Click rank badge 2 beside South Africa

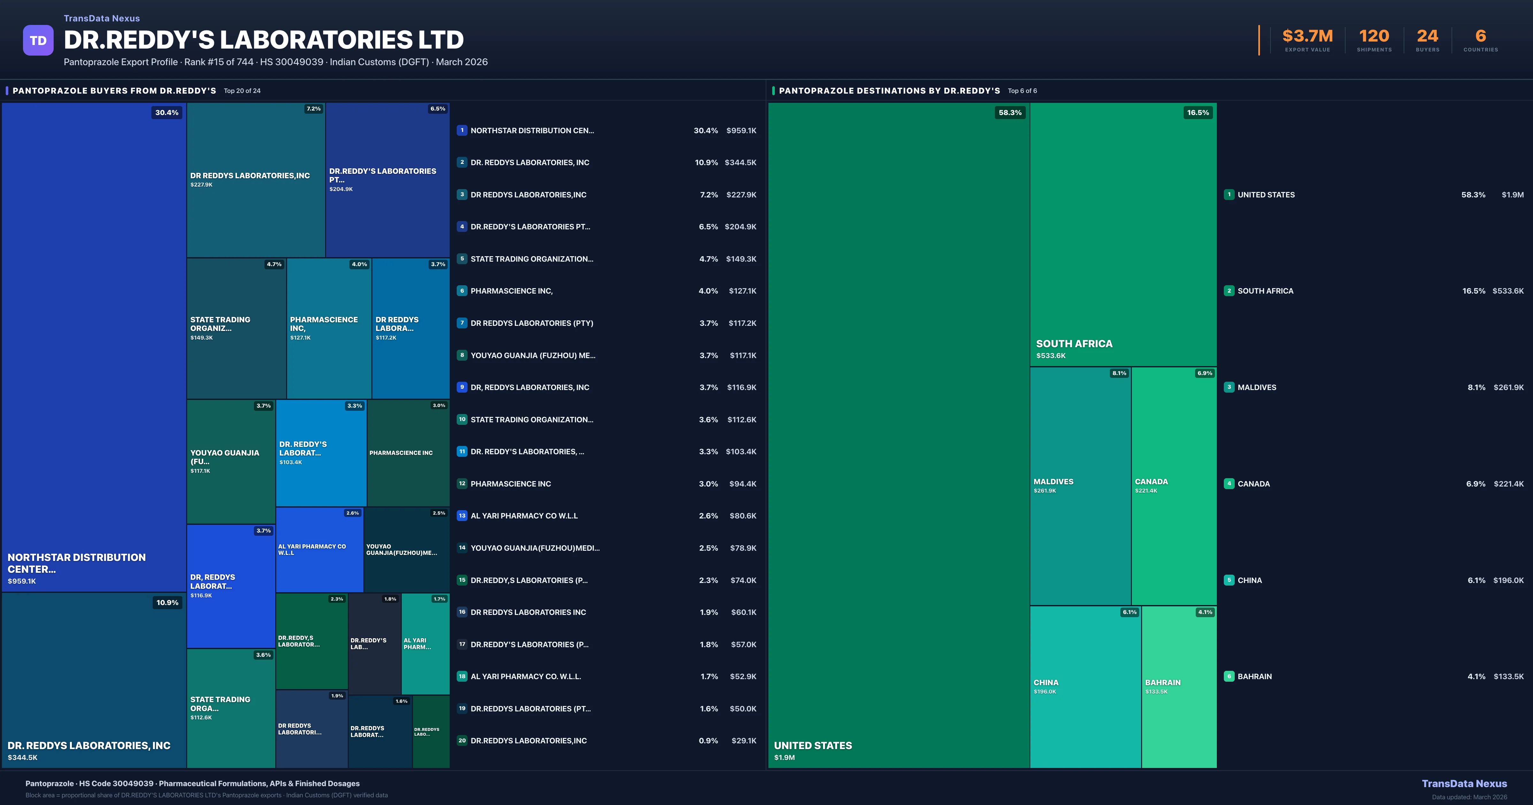click(x=1230, y=291)
